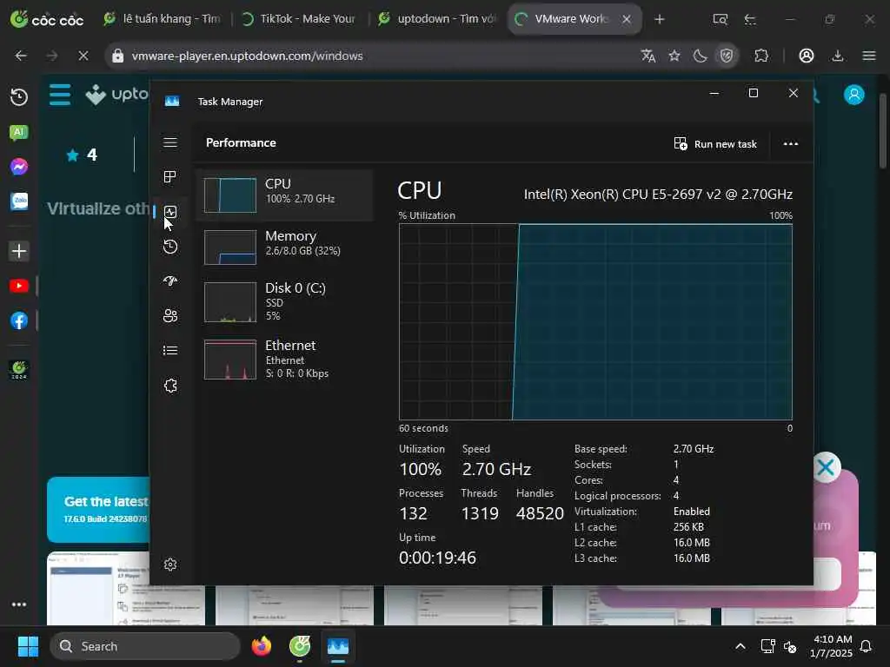The image size is (890, 667).
Task: Open browser history in sidebar
Action: (x=19, y=97)
